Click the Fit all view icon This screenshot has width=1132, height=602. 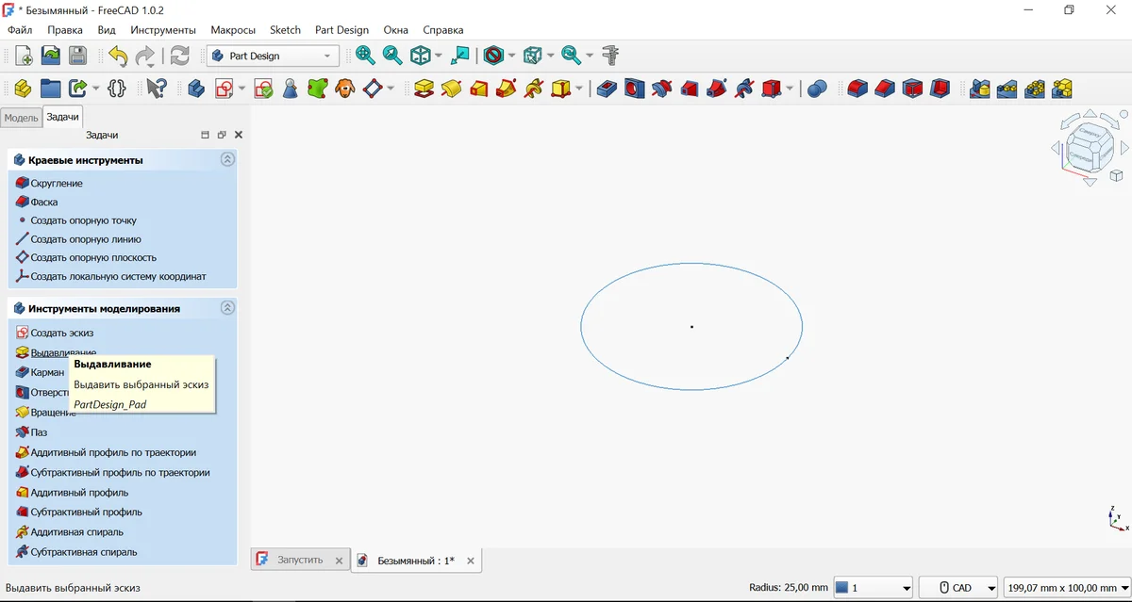click(365, 56)
